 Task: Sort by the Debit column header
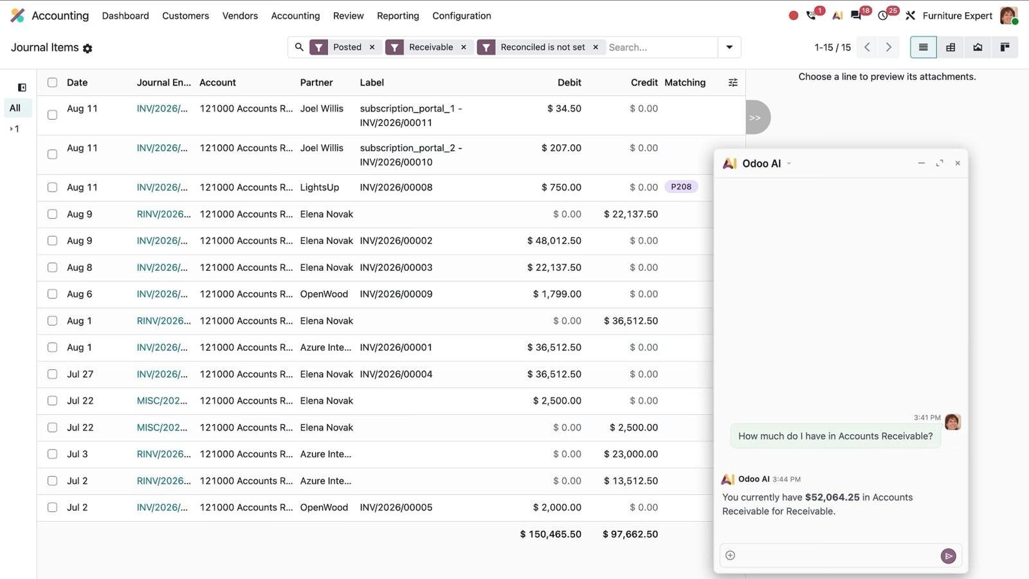[x=569, y=82]
